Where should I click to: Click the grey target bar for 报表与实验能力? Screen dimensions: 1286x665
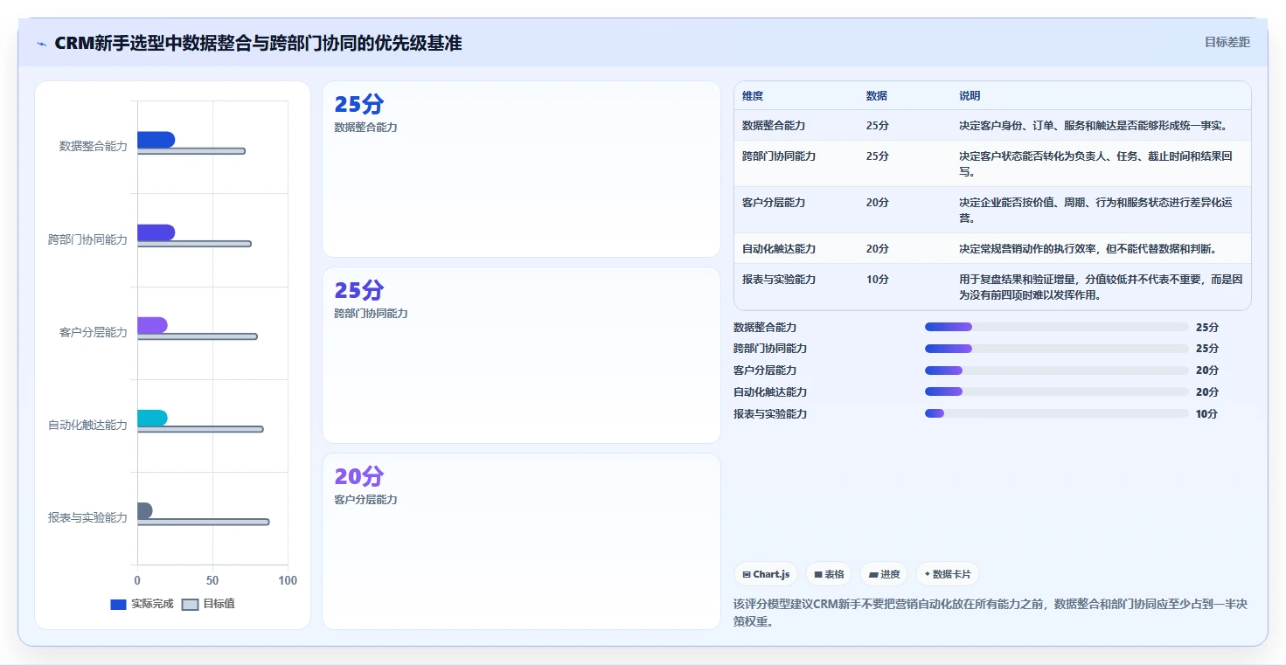[203, 522]
